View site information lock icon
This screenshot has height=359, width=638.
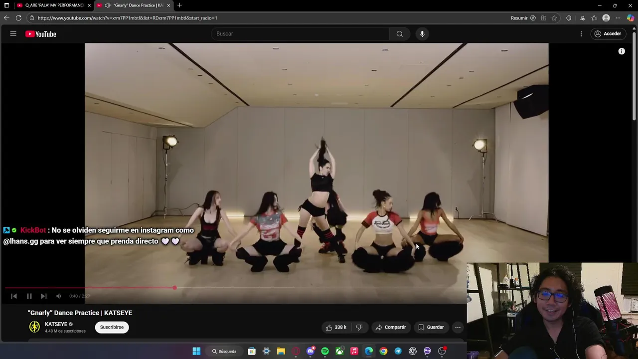pos(32,18)
